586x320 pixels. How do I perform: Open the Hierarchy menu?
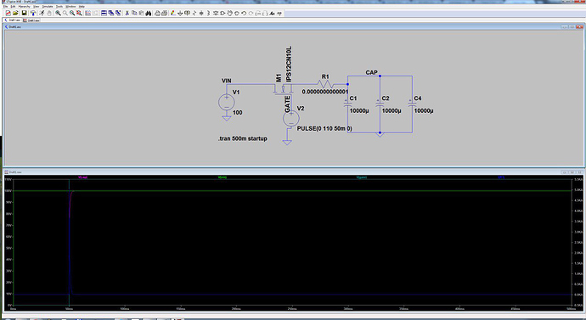25,6
